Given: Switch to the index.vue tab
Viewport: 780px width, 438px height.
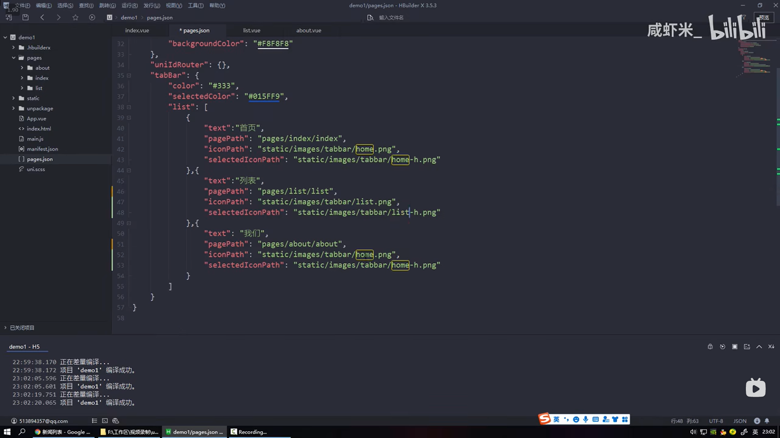Looking at the screenshot, I should [137, 30].
